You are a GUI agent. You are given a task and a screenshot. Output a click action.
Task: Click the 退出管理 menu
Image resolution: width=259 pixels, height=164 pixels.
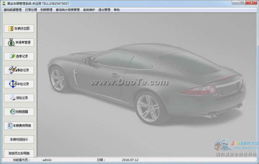point(104,10)
